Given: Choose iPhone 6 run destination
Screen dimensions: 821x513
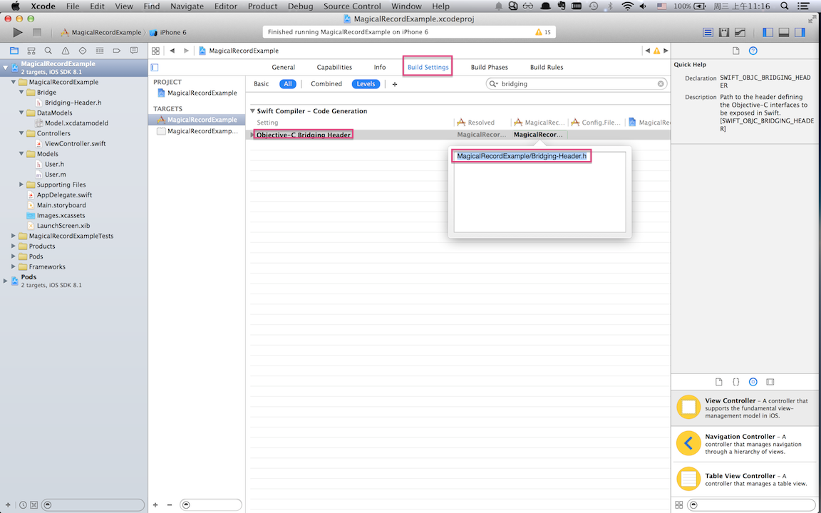Looking at the screenshot, I should [x=168, y=32].
